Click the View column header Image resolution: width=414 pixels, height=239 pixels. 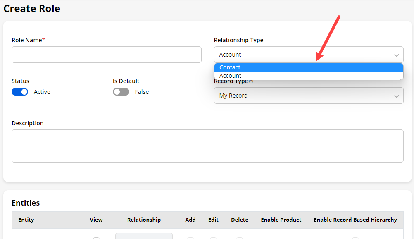(x=96, y=220)
